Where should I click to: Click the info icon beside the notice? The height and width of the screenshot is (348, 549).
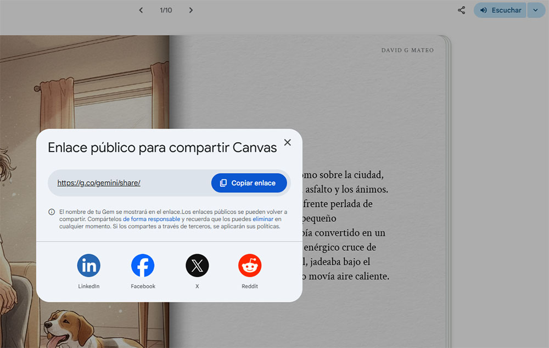click(52, 212)
